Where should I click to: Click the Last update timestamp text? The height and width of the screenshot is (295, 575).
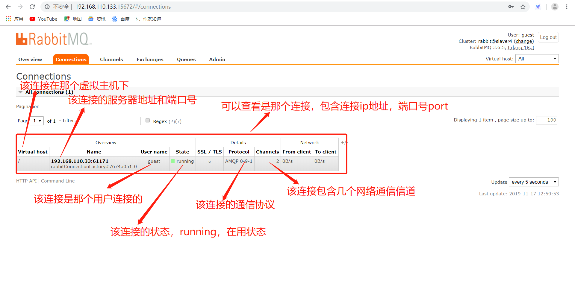click(519, 194)
